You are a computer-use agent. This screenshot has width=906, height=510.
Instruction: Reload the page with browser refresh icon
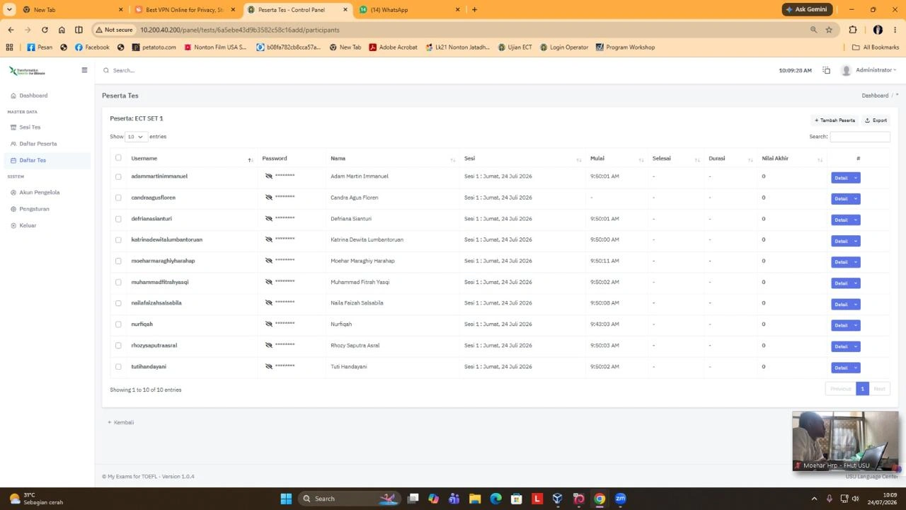45,30
